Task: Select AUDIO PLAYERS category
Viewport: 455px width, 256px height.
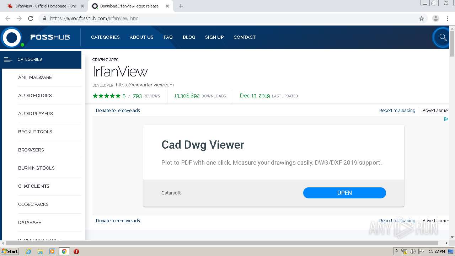Action: 36,113
